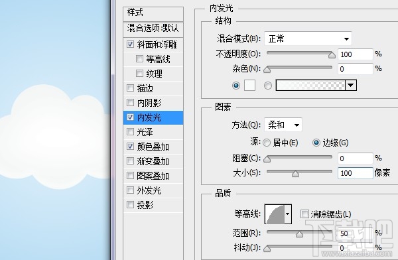
Task: Open the 投影 settings row
Action: [x=153, y=205]
